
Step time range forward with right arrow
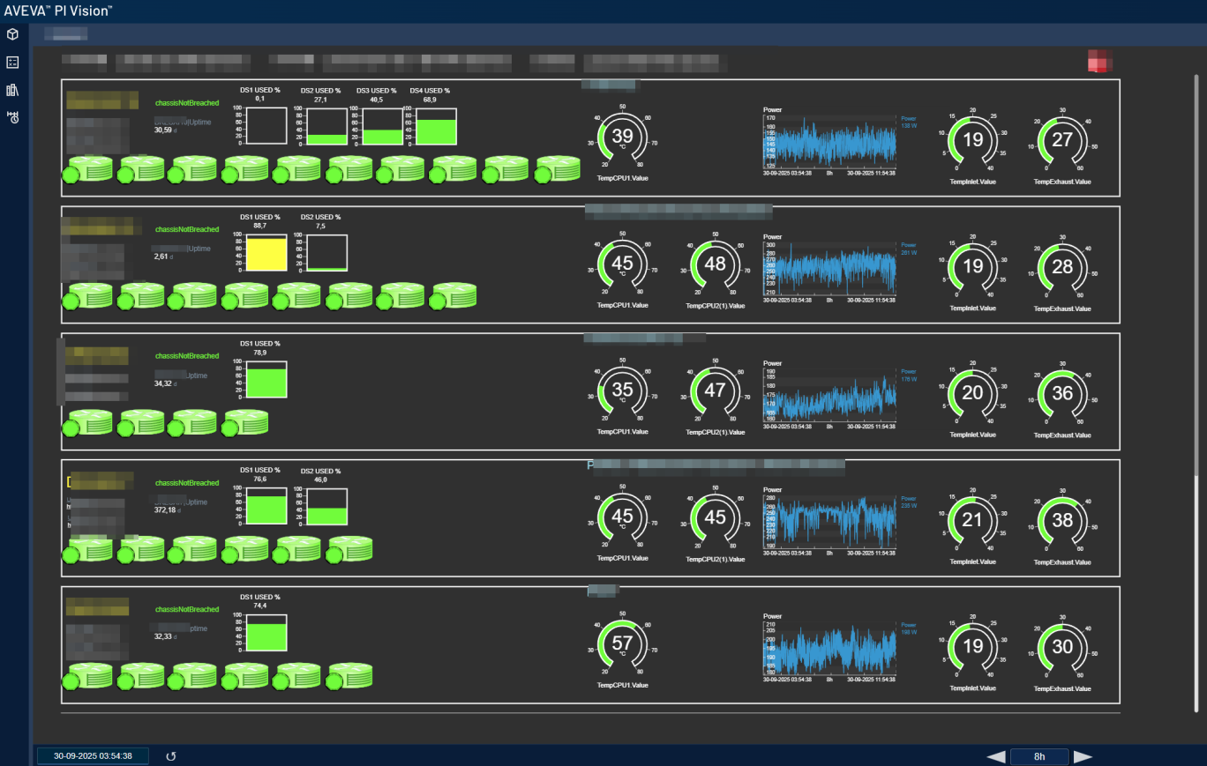[1083, 756]
